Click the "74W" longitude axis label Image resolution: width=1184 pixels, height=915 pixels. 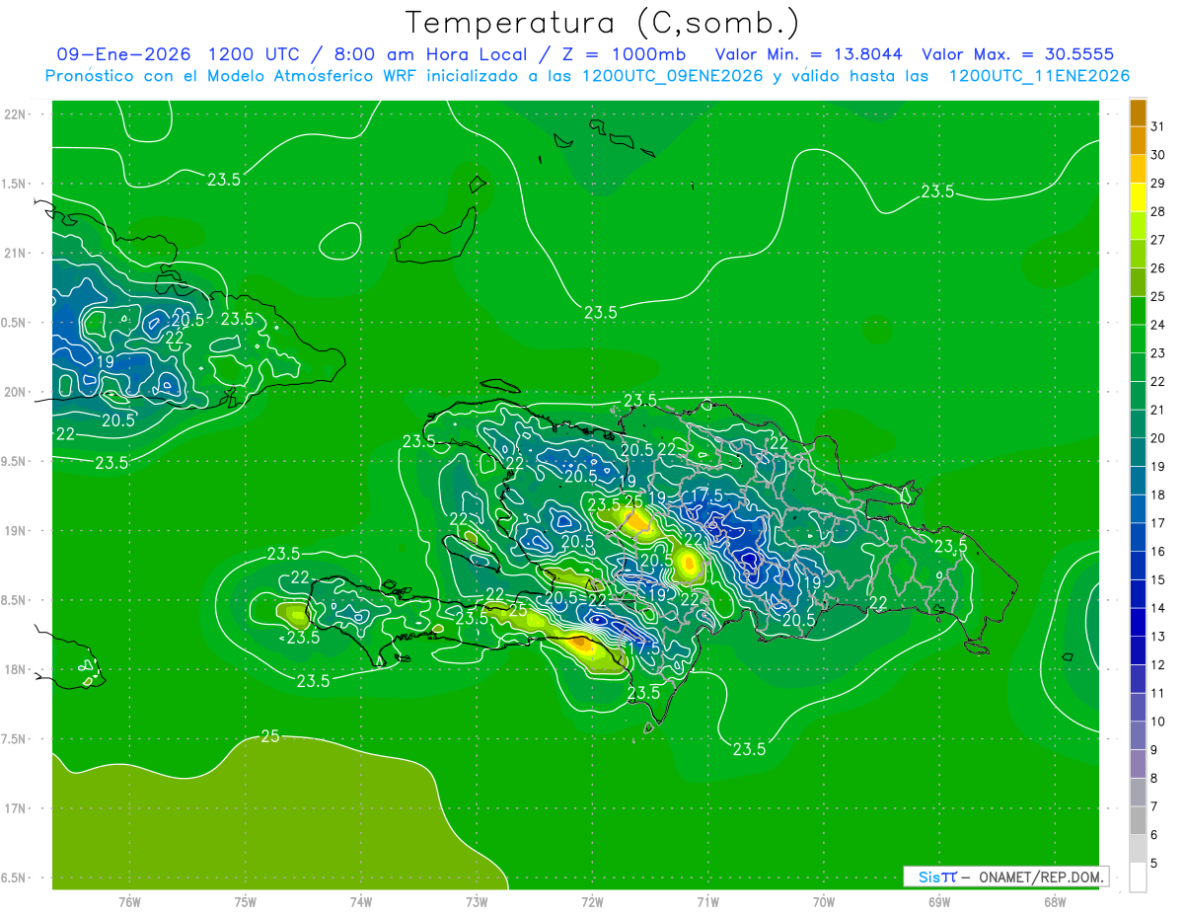(361, 902)
